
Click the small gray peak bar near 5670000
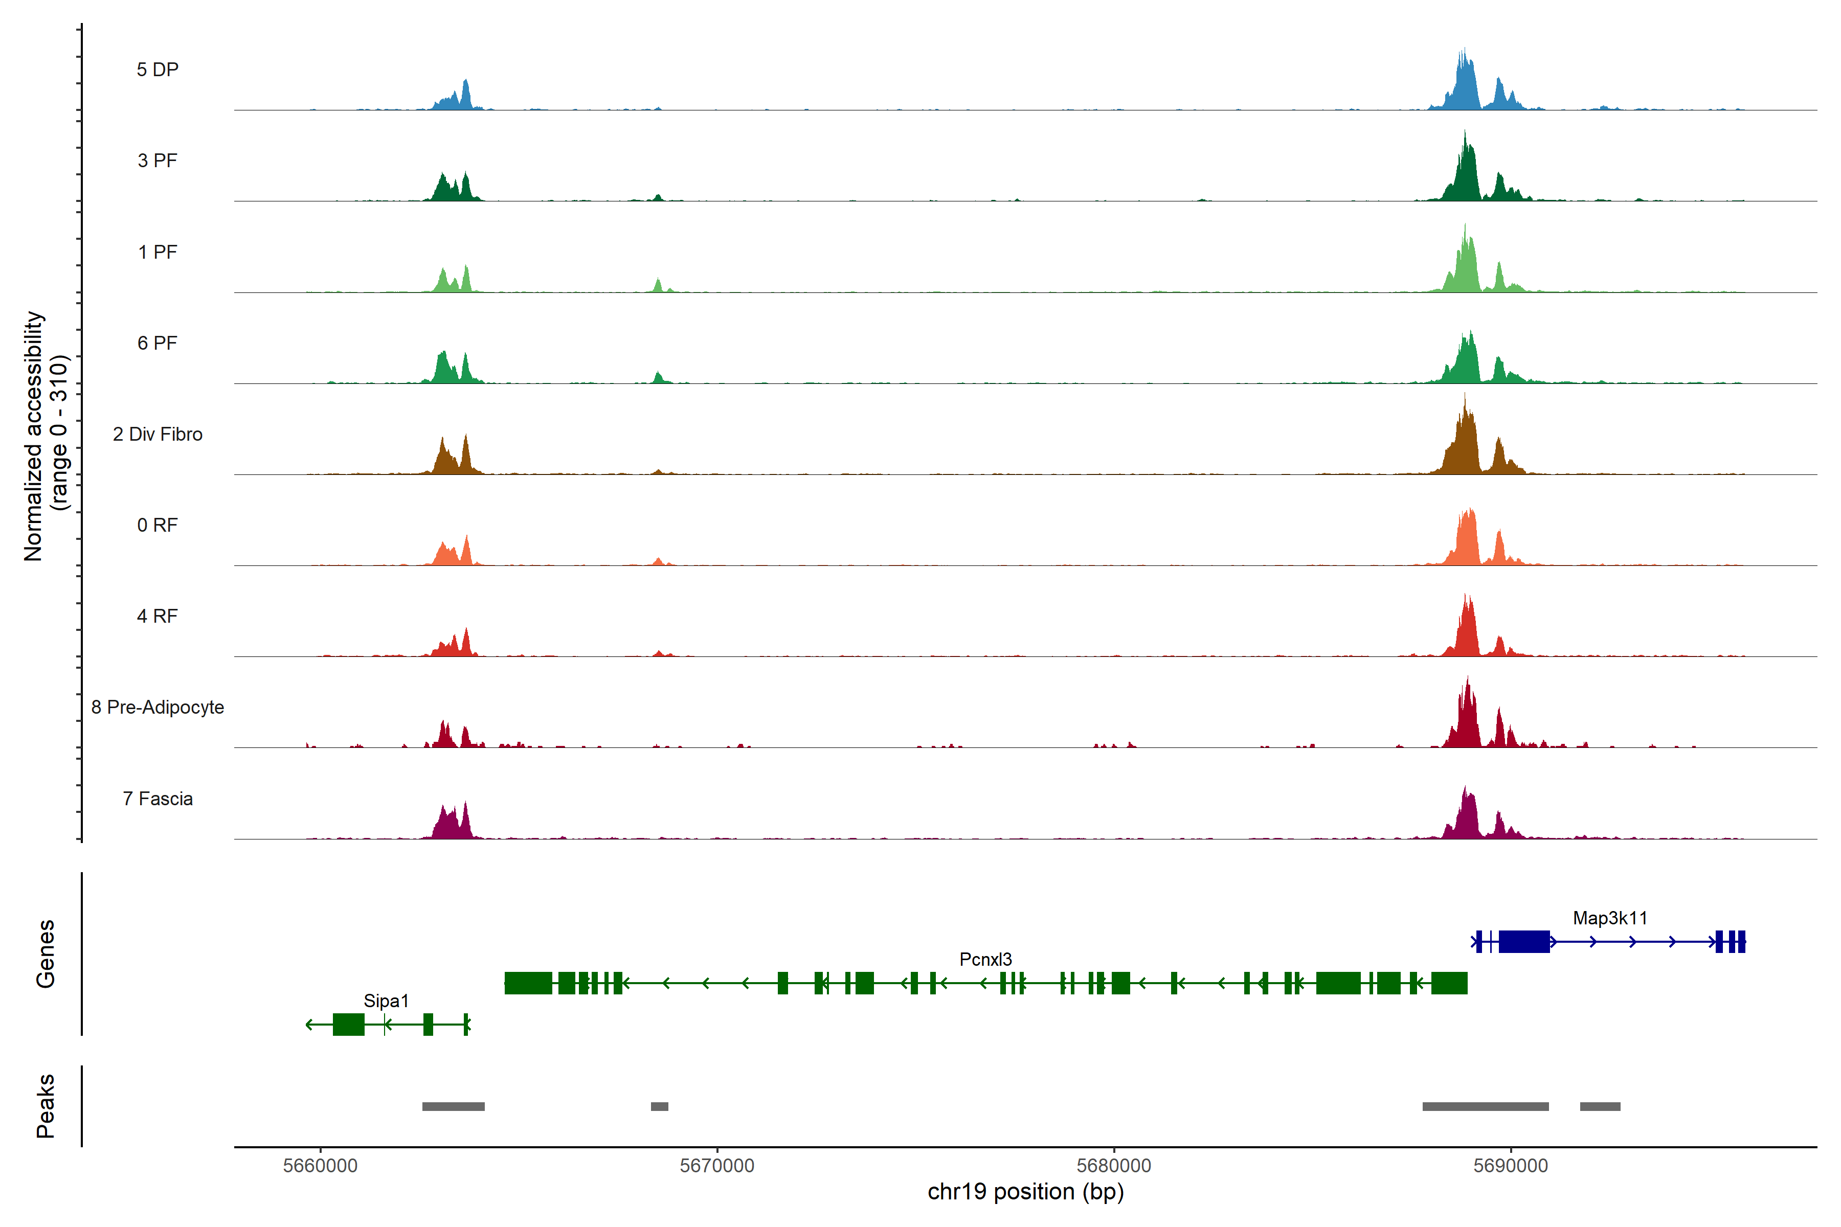[659, 1106]
